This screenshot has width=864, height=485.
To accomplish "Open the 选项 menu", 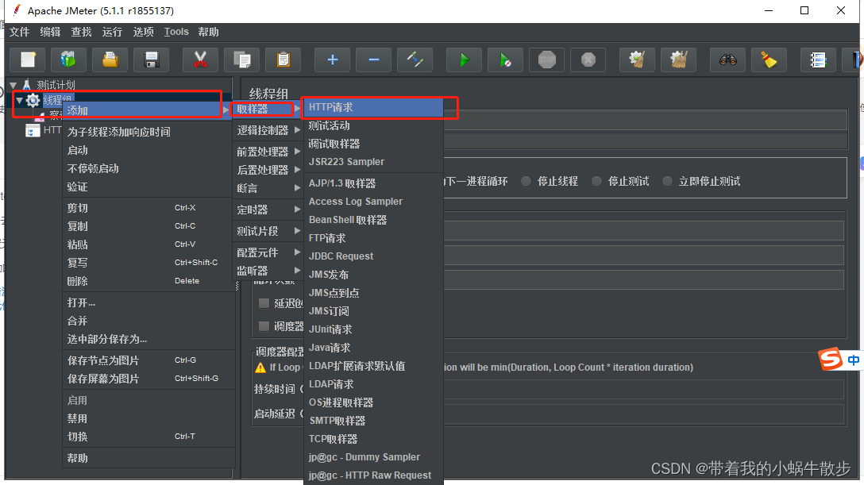I will coord(143,32).
